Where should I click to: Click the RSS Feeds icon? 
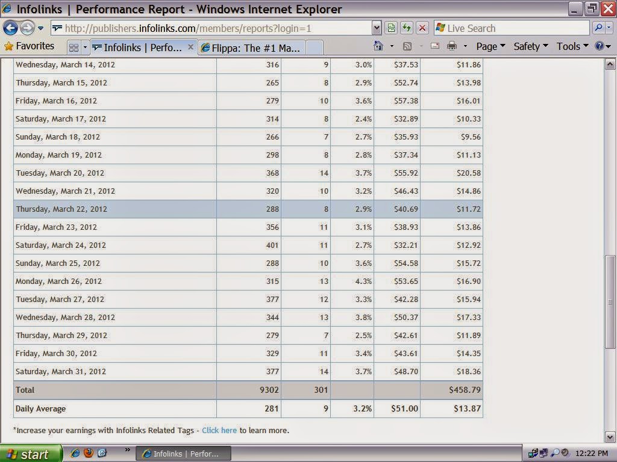tap(407, 46)
